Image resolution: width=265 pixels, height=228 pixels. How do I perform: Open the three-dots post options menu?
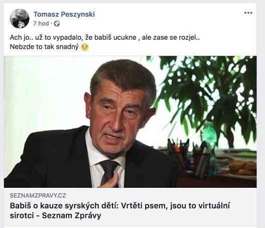tap(248, 13)
